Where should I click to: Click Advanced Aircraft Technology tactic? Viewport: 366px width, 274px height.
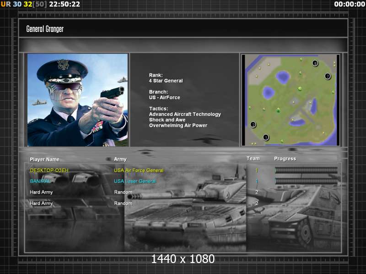pyautogui.click(x=185, y=115)
